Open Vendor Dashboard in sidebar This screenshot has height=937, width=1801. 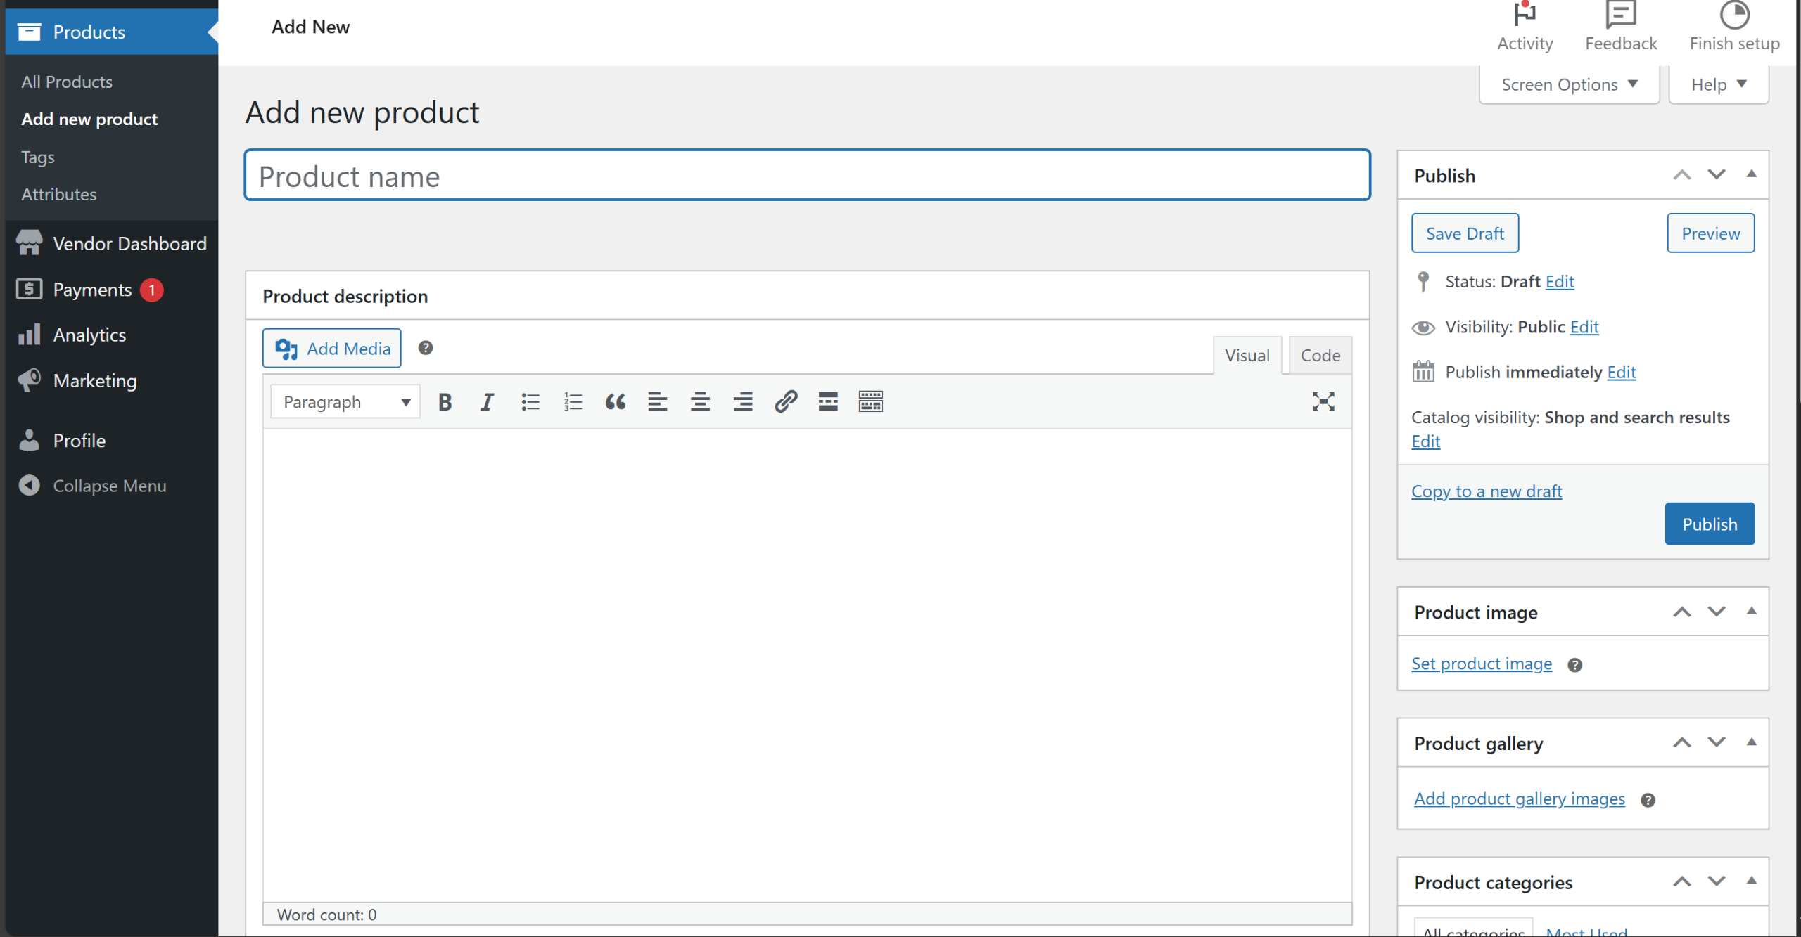point(113,244)
